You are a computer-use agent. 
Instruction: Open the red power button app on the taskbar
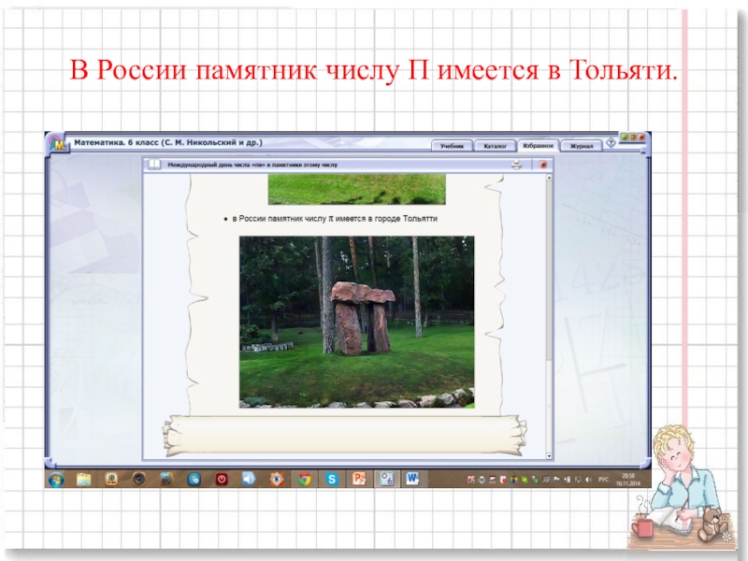click(x=222, y=479)
